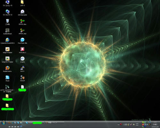Select the Liveplus desktop icon

point(22,60)
